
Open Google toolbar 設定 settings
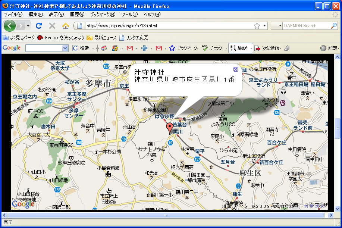(330, 48)
